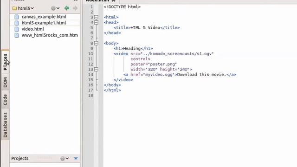Open the Projects gear menu
Viewport: 297px width, 167px height.
tap(65, 158)
